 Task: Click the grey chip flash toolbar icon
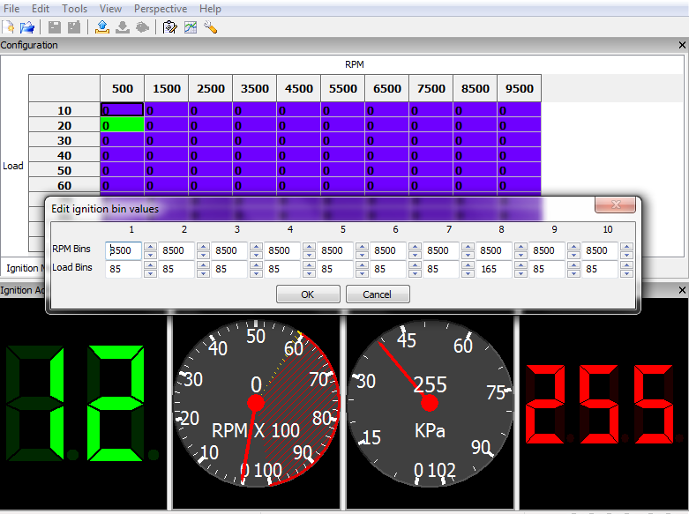tap(142, 27)
